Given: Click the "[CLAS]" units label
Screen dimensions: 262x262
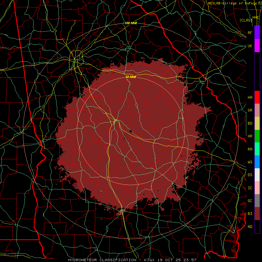Looking at the screenshot, I should 246,20.
